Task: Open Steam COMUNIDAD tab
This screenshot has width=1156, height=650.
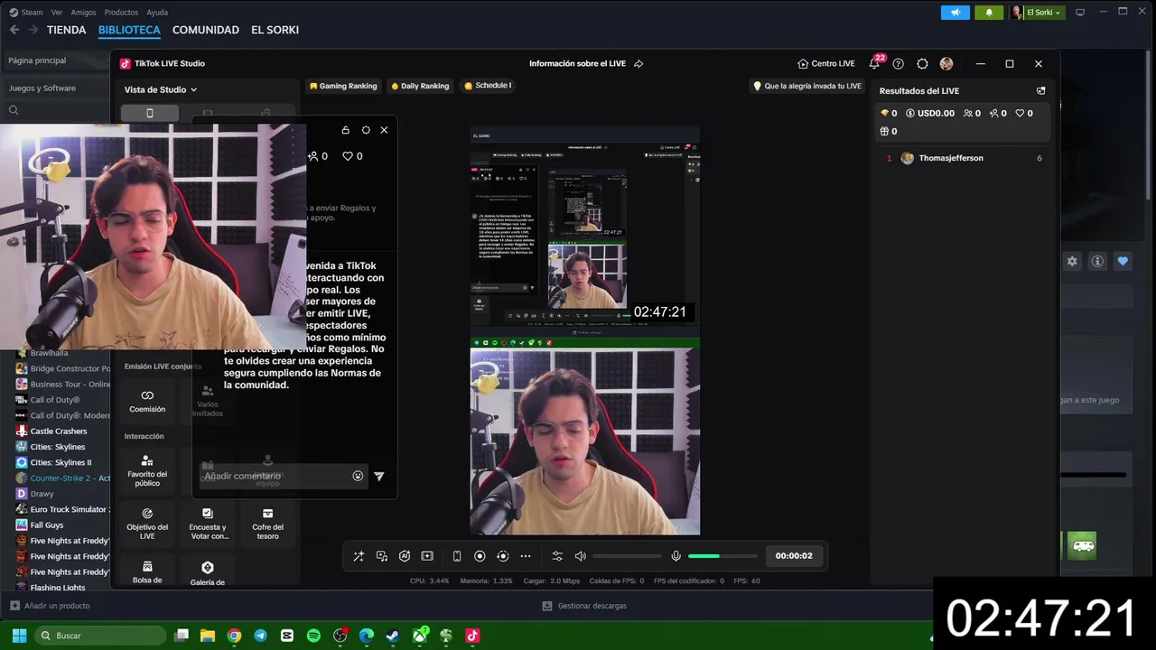Action: click(206, 30)
